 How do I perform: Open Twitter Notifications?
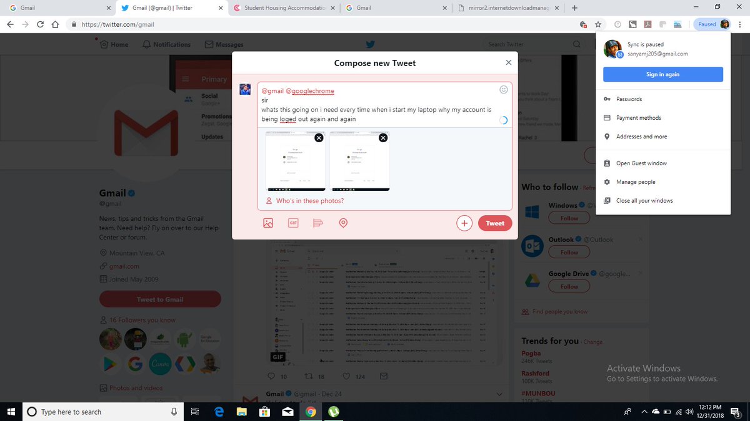click(x=166, y=44)
